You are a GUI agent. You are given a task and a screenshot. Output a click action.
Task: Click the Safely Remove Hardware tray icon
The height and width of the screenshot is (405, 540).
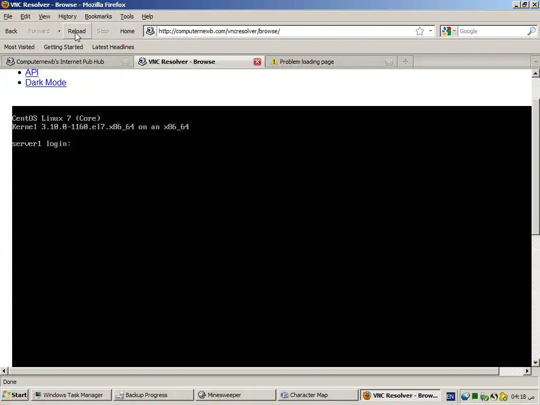(484, 397)
